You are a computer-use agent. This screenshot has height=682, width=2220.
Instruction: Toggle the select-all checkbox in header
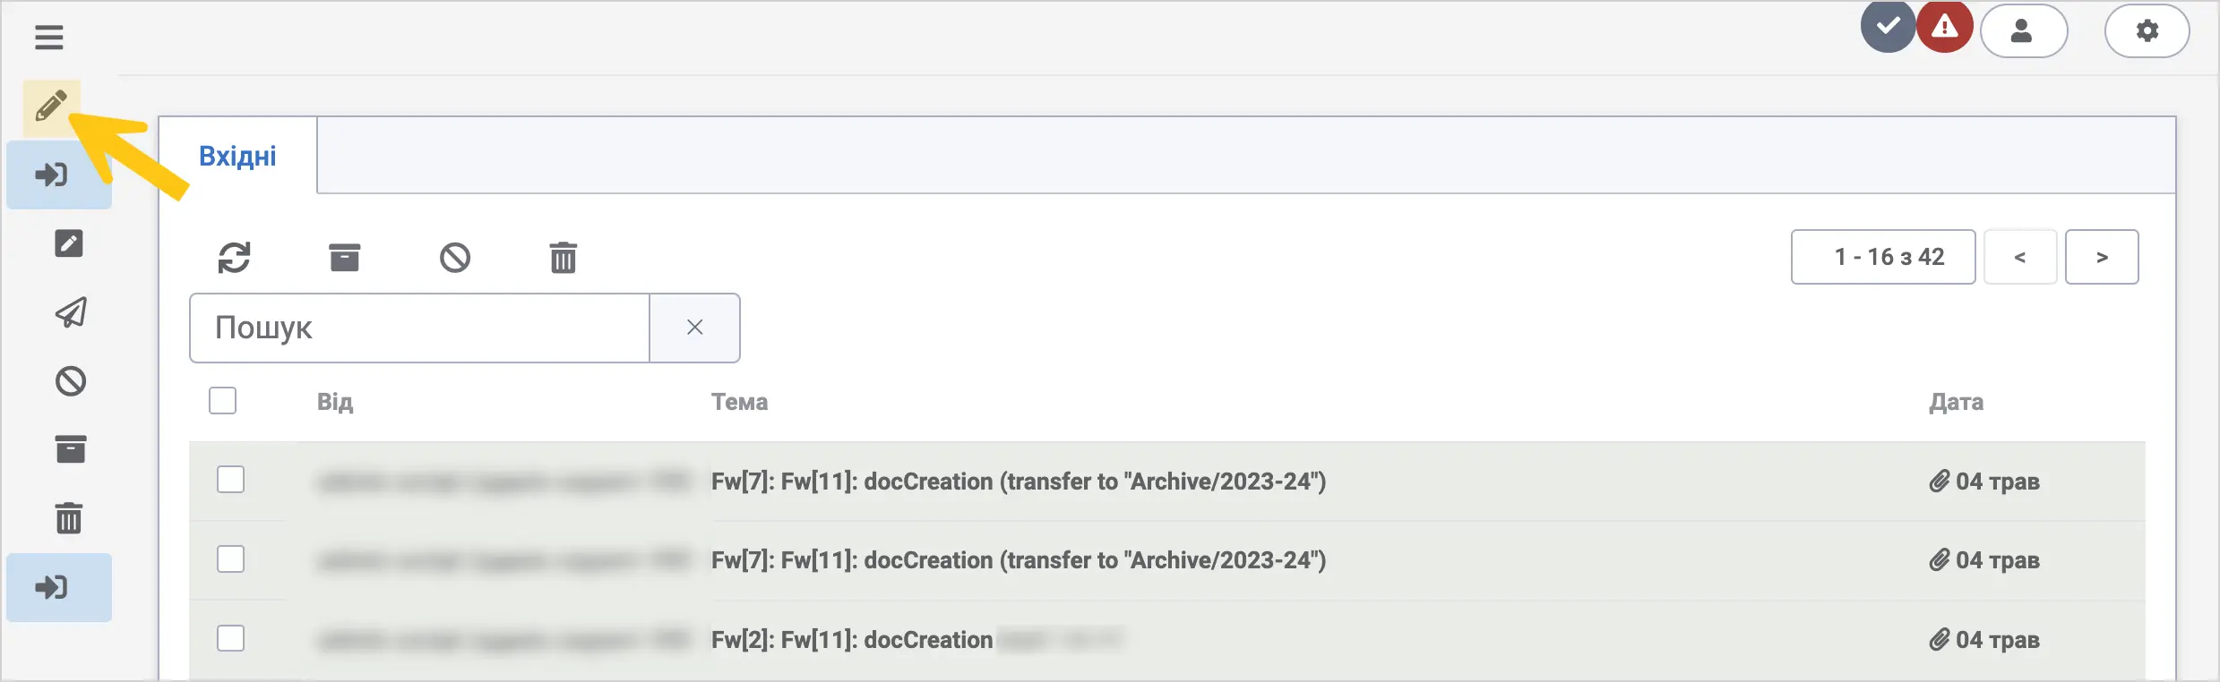click(223, 400)
